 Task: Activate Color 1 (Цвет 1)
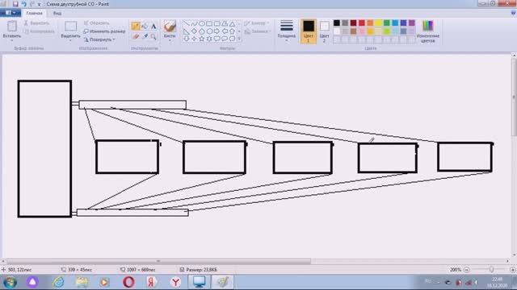tap(309, 31)
